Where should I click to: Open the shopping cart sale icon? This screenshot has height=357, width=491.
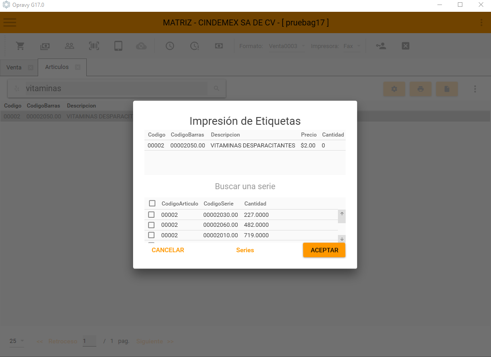pyautogui.click(x=20, y=46)
